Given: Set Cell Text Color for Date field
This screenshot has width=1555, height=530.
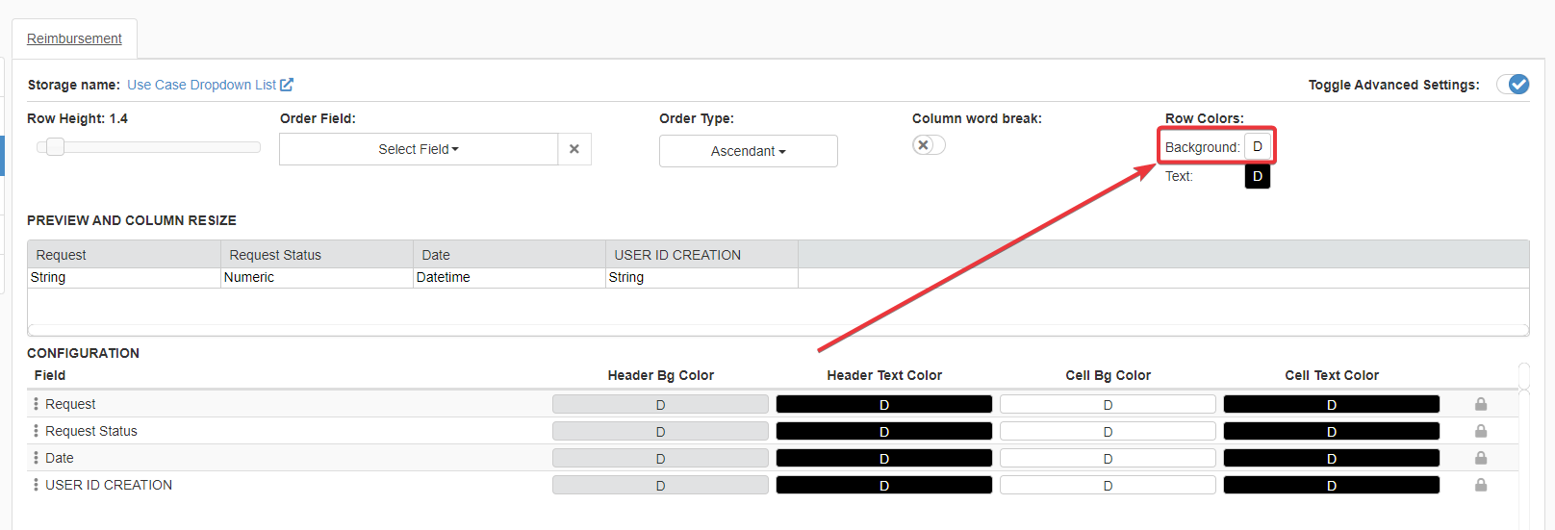Looking at the screenshot, I should point(1331,459).
